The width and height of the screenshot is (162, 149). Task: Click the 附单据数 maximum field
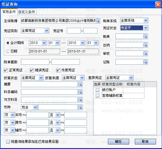tap(66, 62)
